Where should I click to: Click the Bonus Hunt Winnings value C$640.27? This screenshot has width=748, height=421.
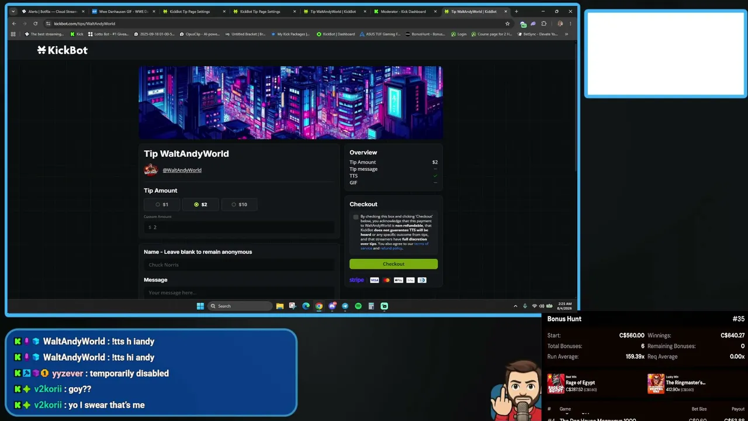(733, 336)
